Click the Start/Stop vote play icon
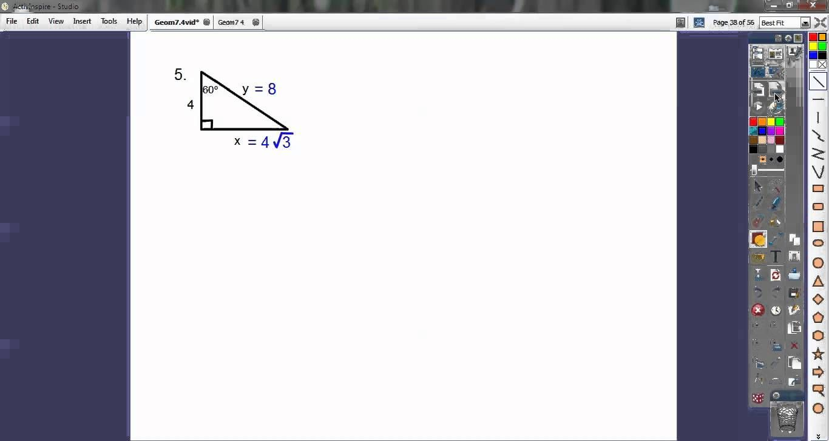This screenshot has width=829, height=441. [758, 107]
